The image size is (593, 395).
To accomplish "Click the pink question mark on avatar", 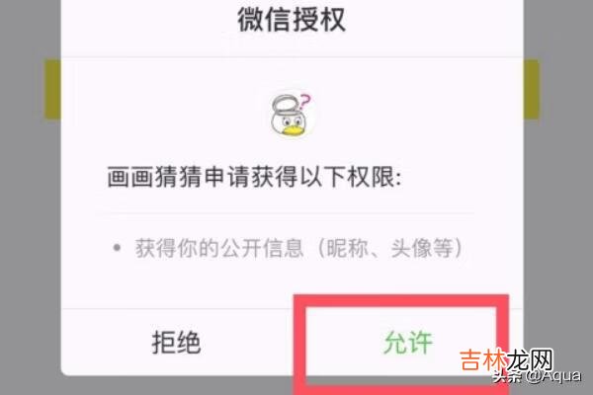I will pos(304,102).
